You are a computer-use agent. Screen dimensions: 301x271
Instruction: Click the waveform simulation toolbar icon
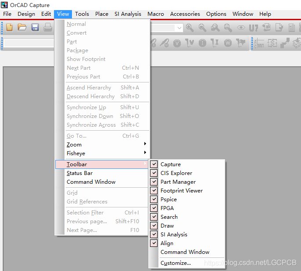pos(259,43)
